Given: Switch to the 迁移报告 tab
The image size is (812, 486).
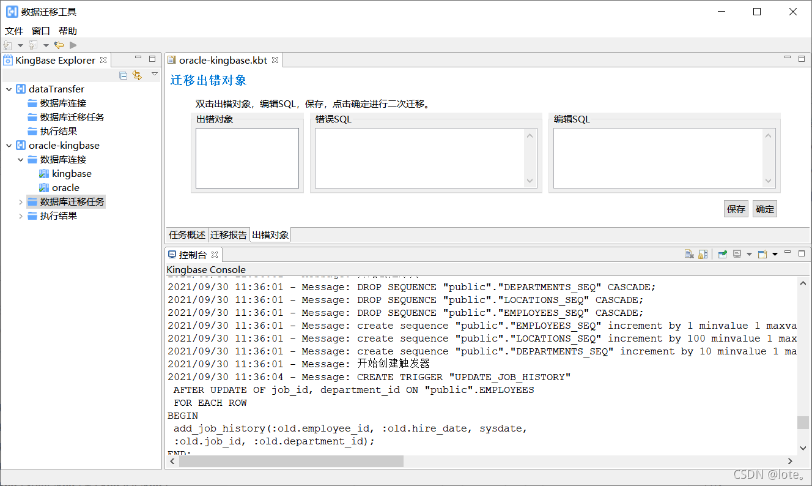Looking at the screenshot, I should pos(229,235).
